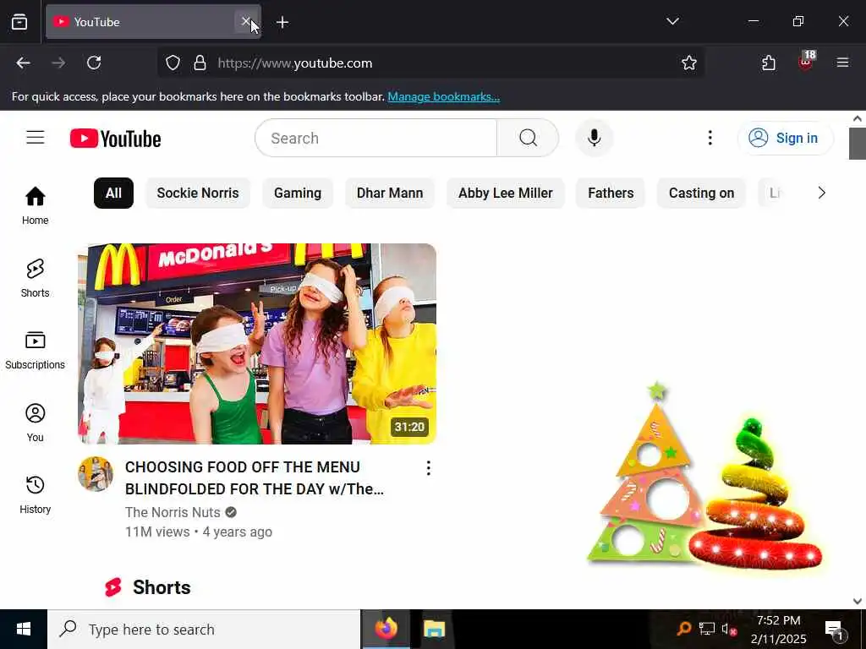Open File Explorer from taskbar
This screenshot has width=866, height=649.
434,629
